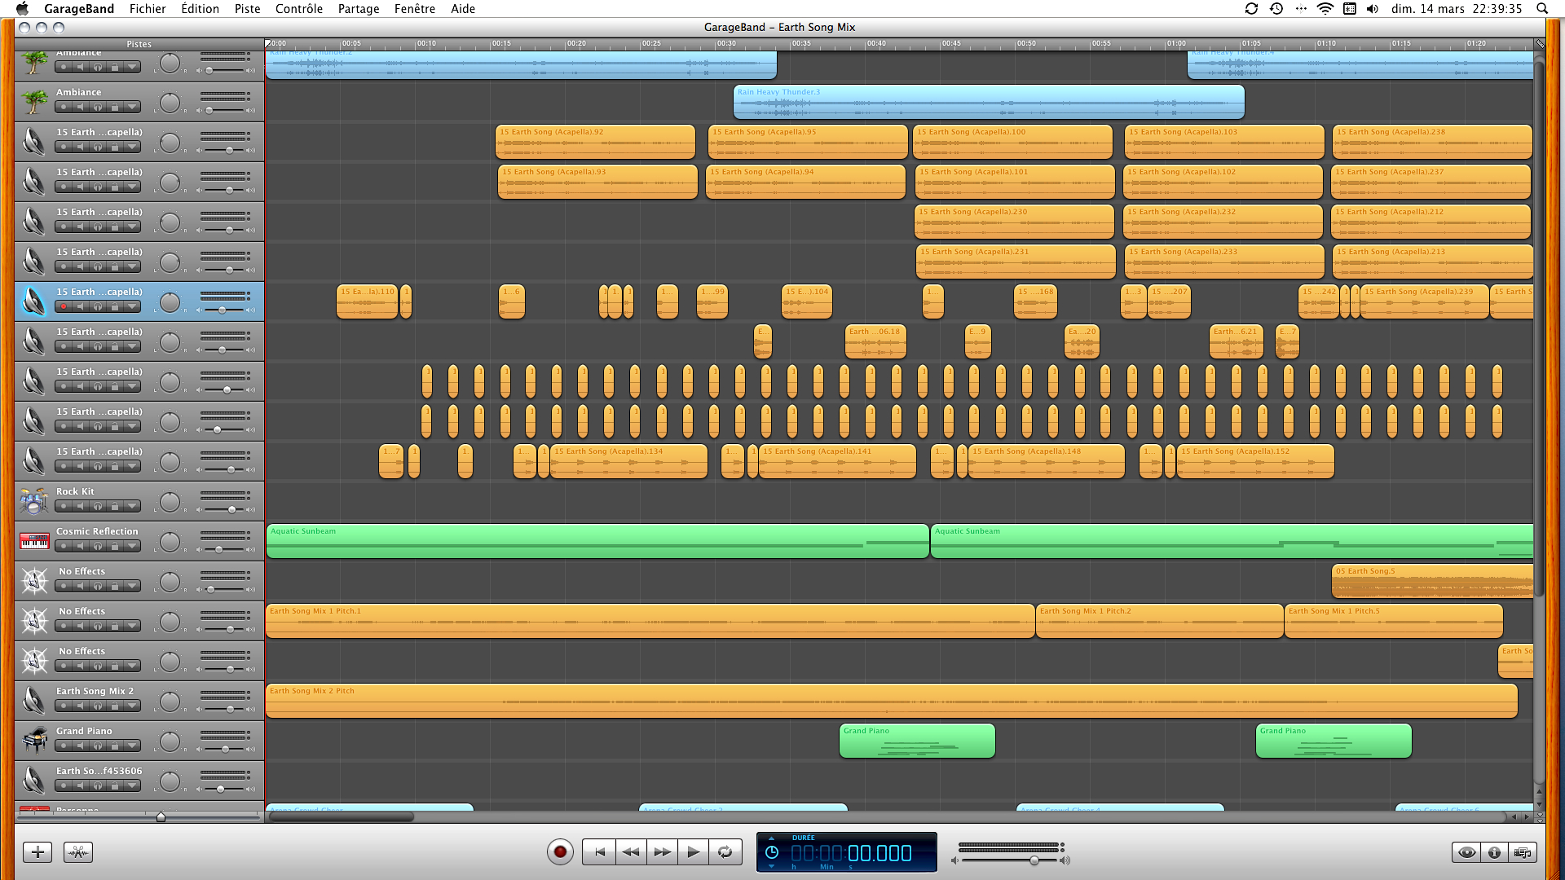Show track info with the i button

(x=1494, y=852)
